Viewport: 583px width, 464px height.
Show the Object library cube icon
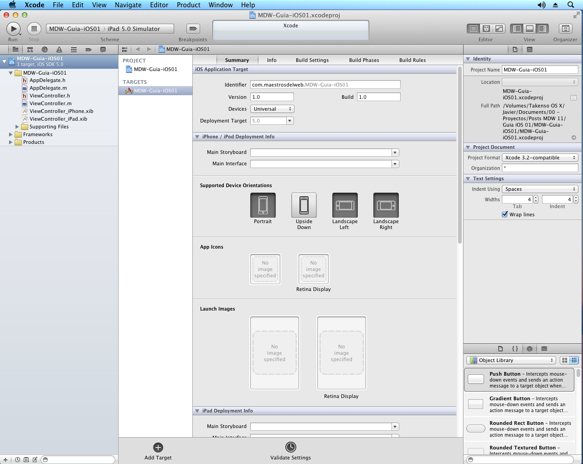tap(530, 349)
